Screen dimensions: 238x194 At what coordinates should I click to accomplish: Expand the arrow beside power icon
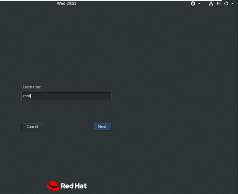(x=232, y=4)
